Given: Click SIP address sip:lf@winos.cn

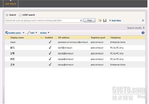Looking at the screenshot, I should [65, 48].
